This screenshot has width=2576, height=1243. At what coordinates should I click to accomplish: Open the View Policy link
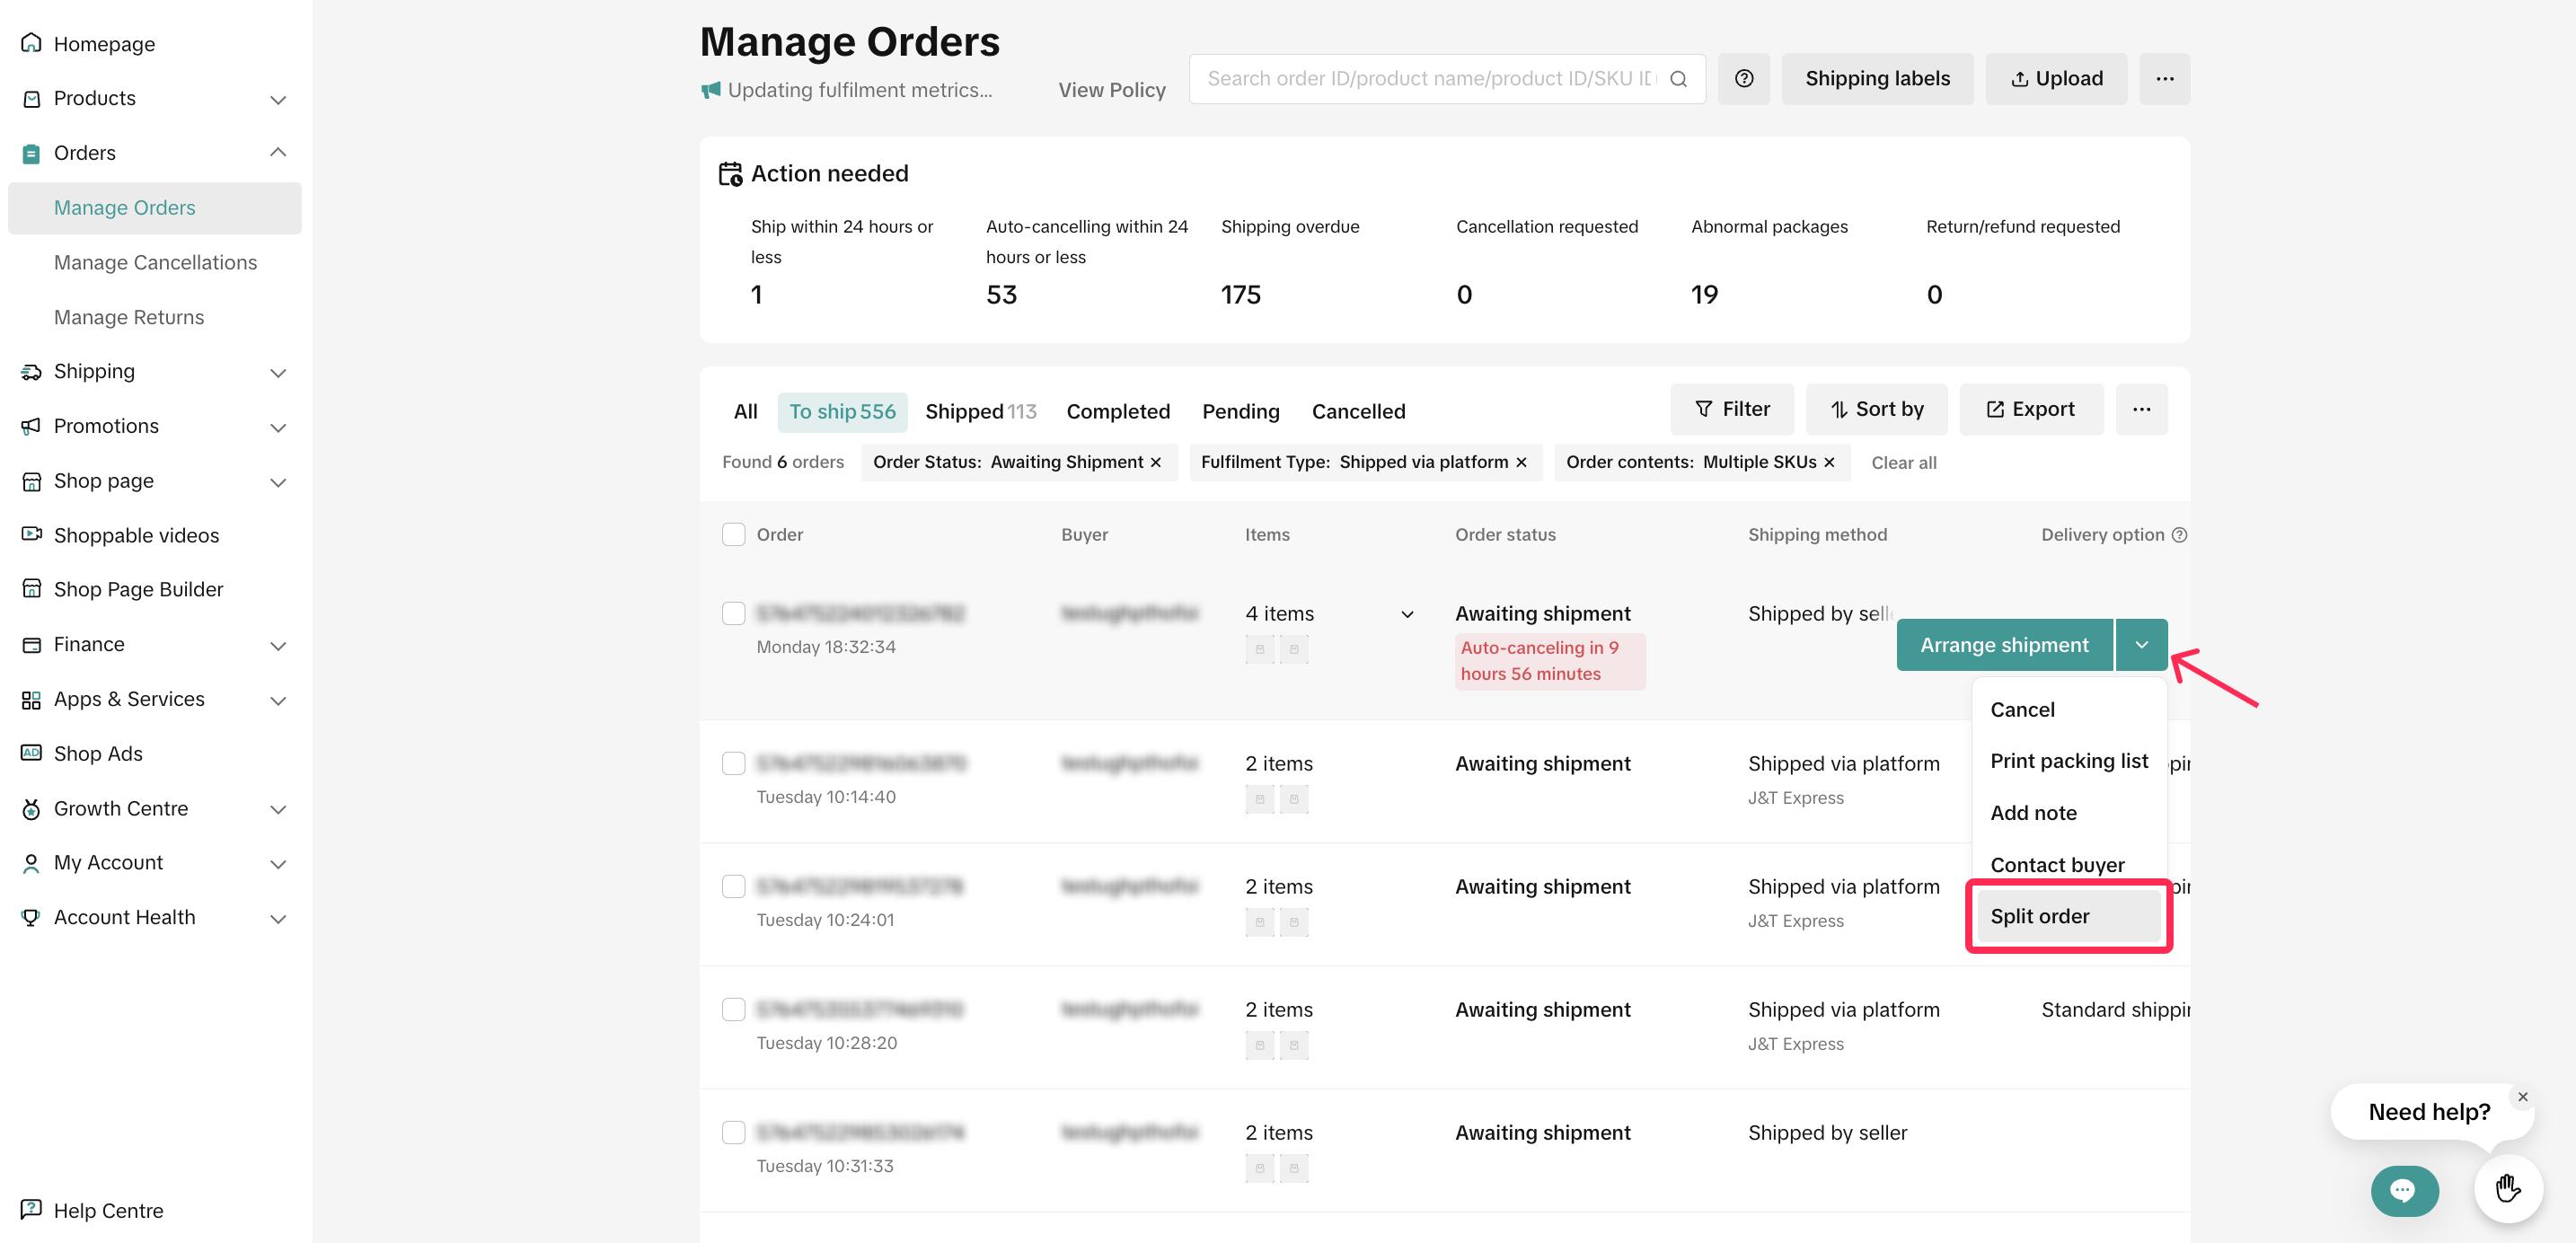point(1111,90)
